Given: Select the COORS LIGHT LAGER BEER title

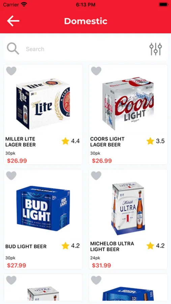Looking at the screenshot, I should (x=107, y=142).
